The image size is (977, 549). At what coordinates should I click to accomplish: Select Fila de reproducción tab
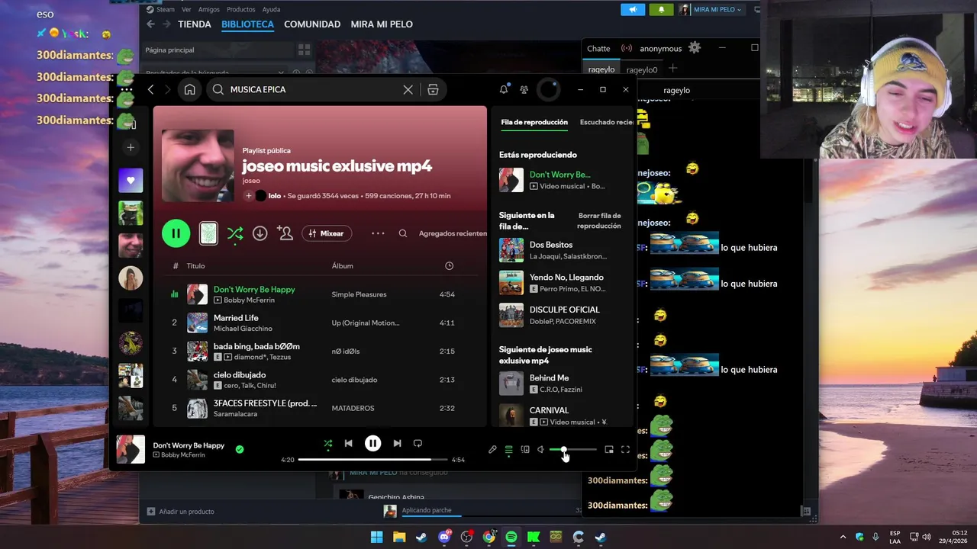pyautogui.click(x=534, y=122)
